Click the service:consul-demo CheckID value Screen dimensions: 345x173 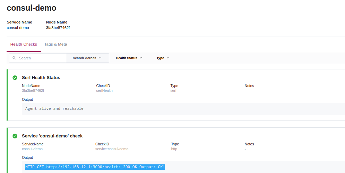tap(112, 149)
